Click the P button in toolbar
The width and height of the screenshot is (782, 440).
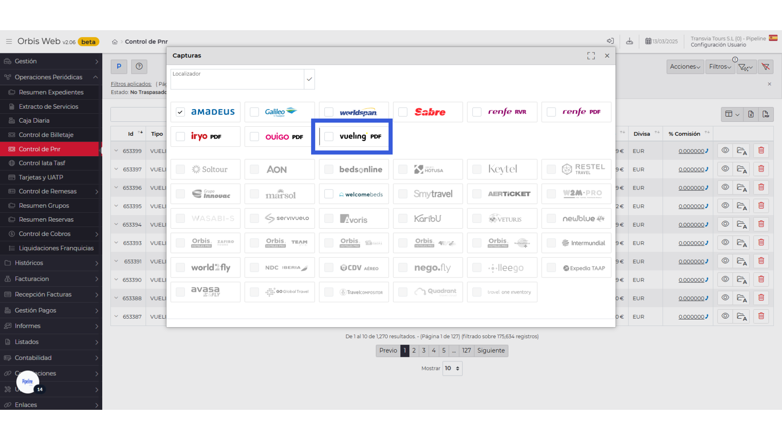(x=119, y=66)
